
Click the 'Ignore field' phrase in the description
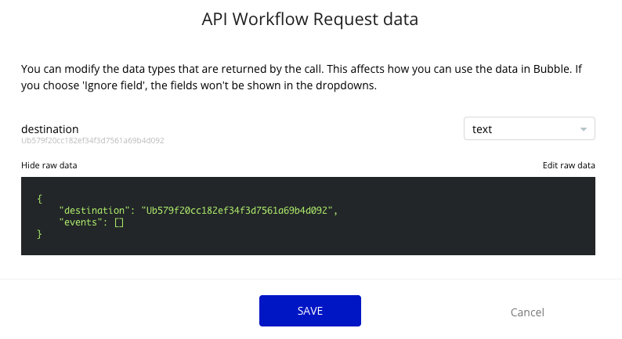(113, 85)
